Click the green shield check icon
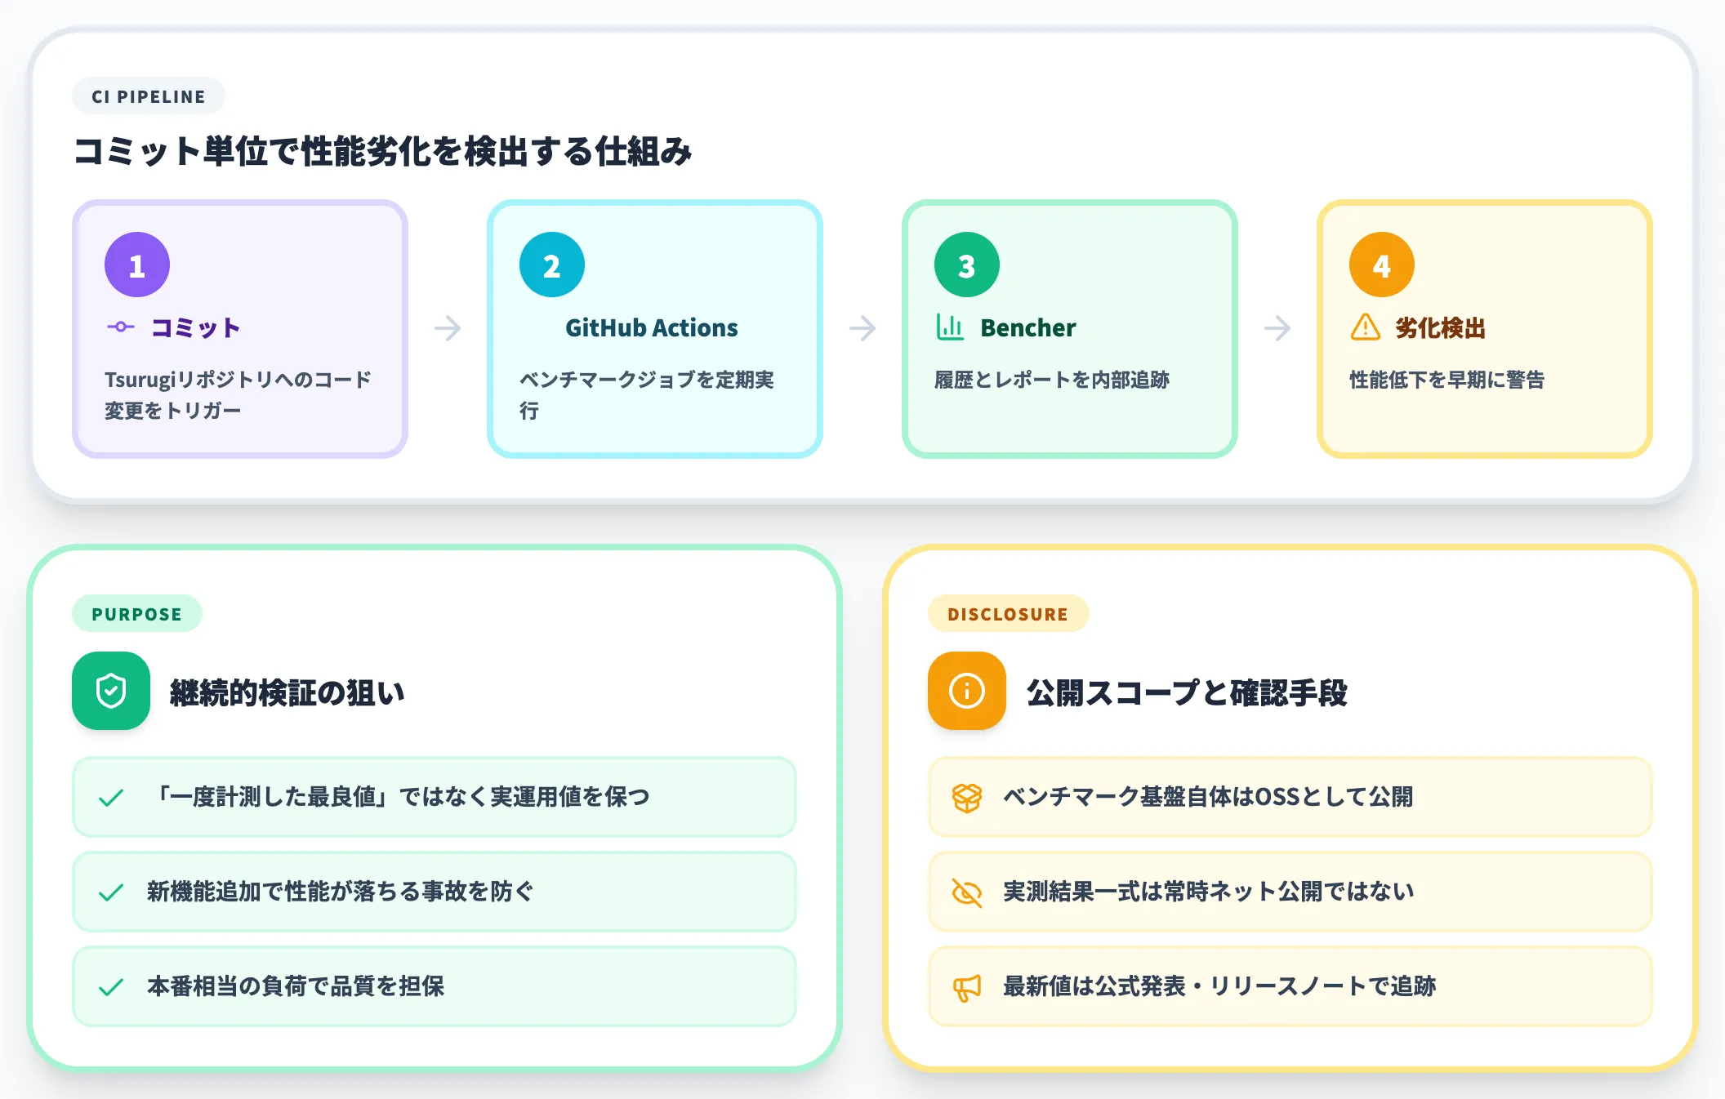 click(x=111, y=691)
